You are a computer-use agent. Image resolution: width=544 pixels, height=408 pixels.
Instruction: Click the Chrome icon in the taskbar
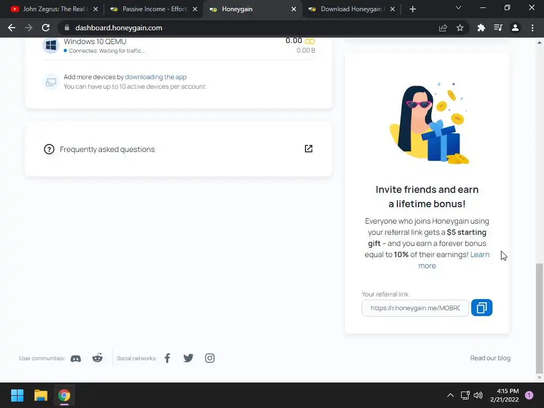click(64, 395)
